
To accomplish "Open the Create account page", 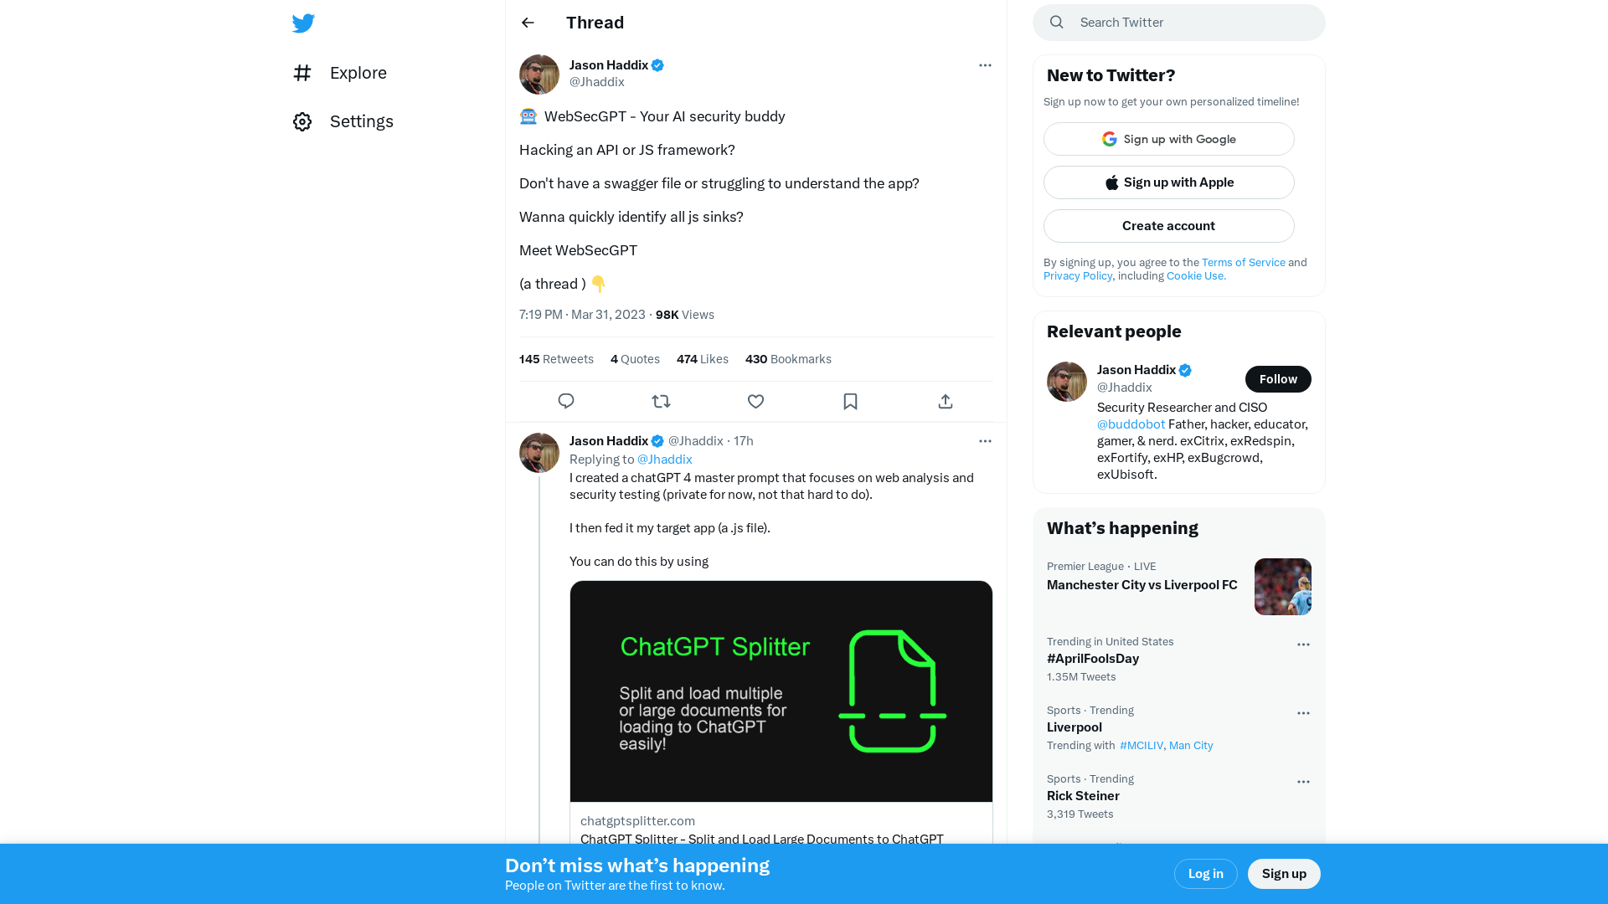I will coord(1168,225).
